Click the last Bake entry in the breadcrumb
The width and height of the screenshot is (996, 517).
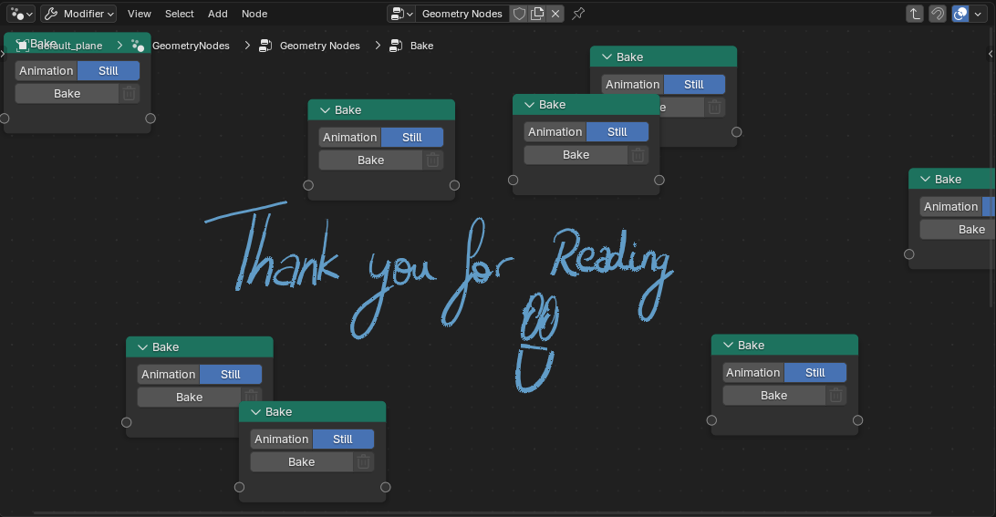coord(421,46)
